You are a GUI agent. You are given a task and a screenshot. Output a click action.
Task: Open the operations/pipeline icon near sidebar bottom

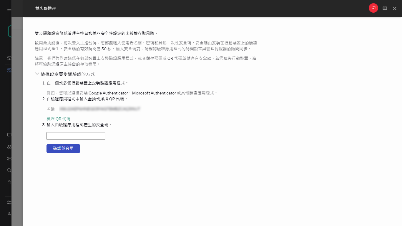coord(9,202)
